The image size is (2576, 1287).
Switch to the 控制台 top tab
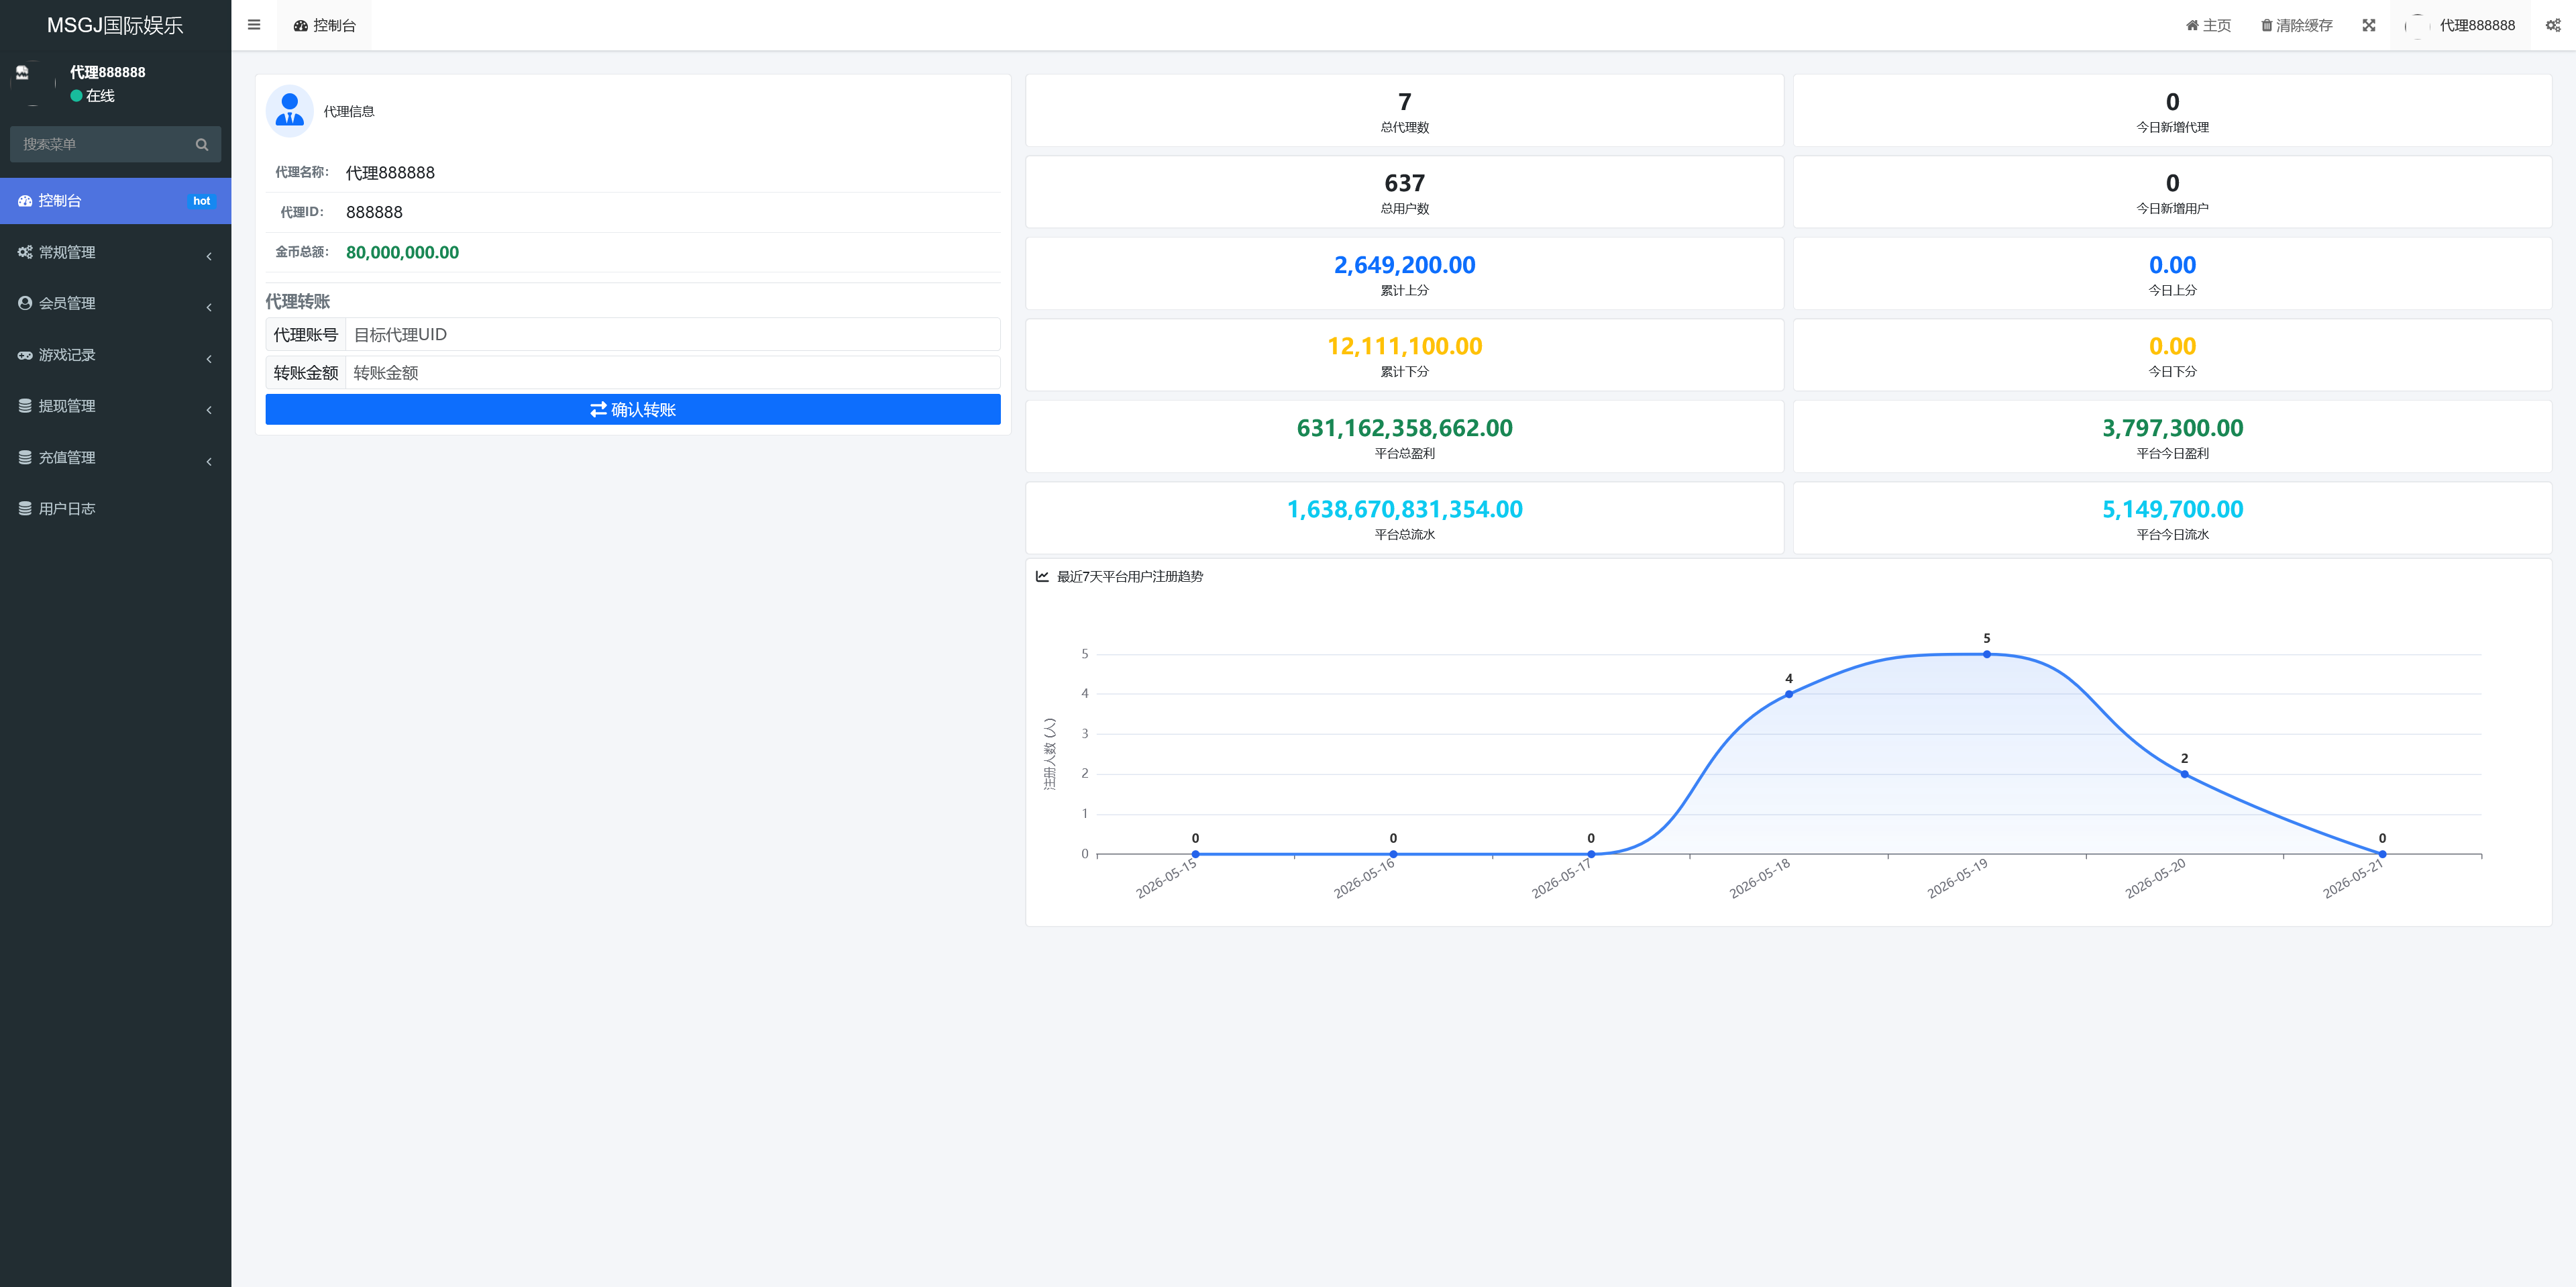click(325, 25)
